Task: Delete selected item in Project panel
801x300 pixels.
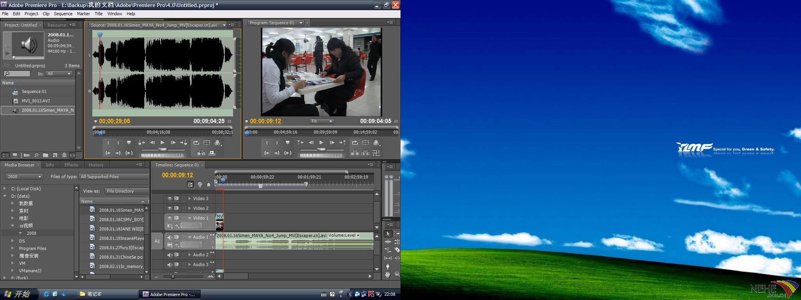Action: point(65,155)
